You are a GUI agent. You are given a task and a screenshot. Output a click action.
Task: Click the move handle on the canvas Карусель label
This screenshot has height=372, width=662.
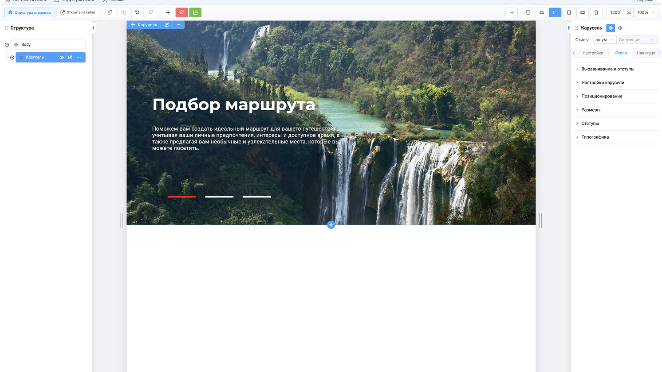pos(133,25)
